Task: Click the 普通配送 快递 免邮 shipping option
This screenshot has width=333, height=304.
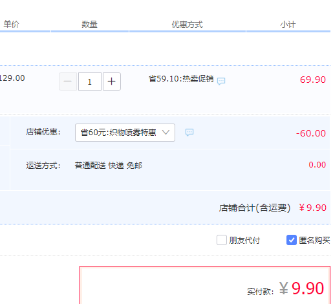Action: point(109,166)
